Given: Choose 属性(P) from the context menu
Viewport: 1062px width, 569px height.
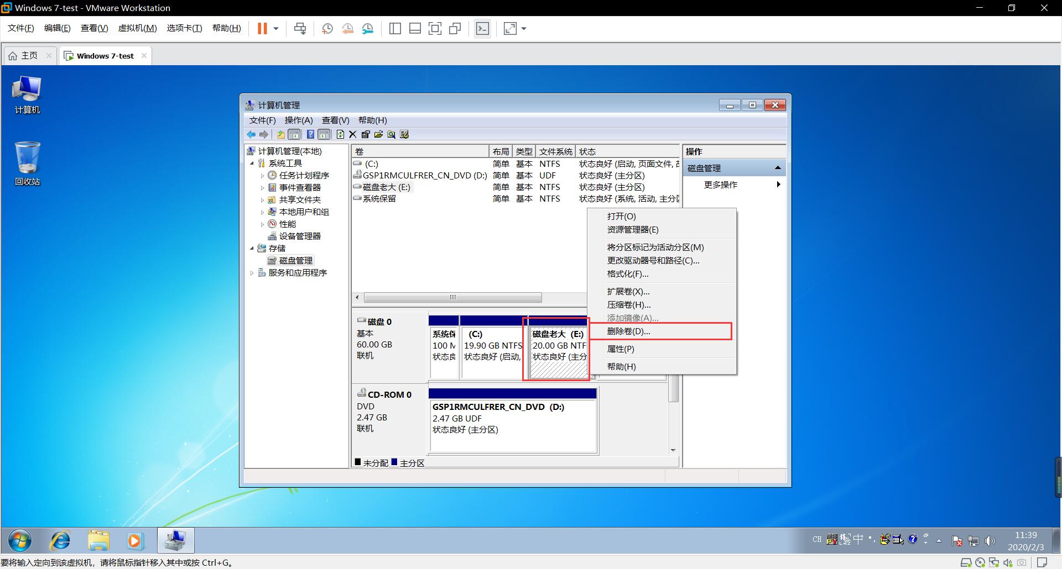Looking at the screenshot, I should [662, 349].
